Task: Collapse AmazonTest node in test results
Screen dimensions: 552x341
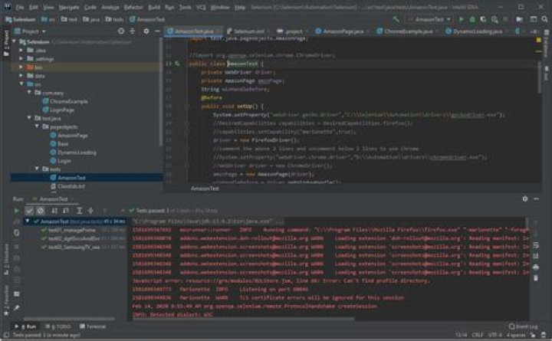Action: tap(28, 221)
